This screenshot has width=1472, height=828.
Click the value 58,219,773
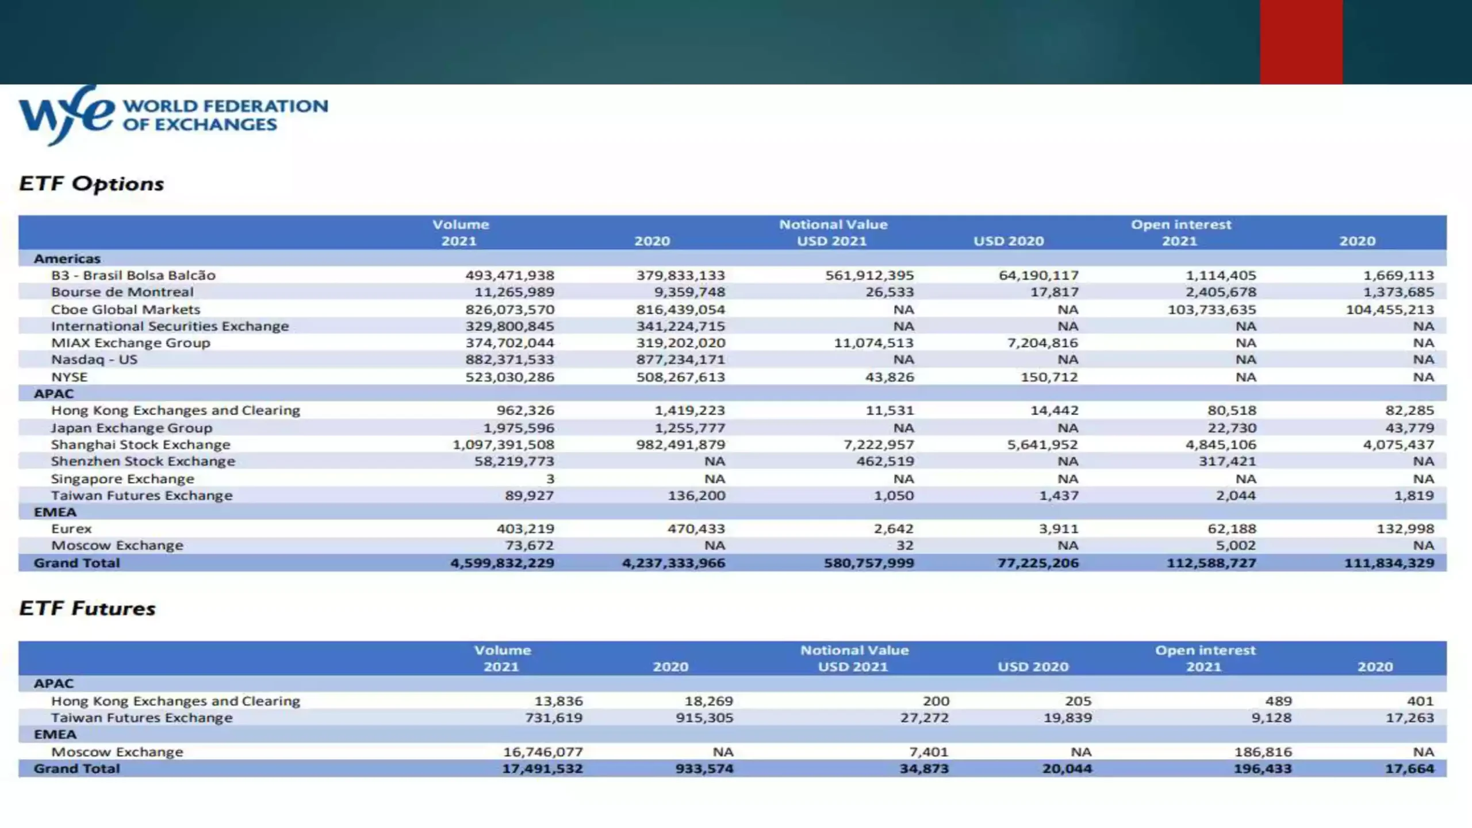[515, 461]
